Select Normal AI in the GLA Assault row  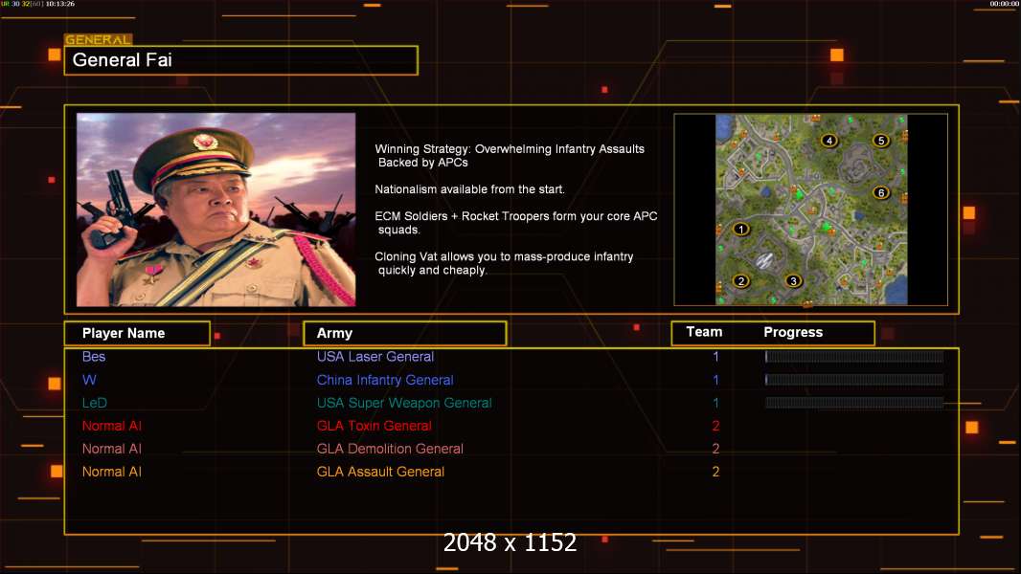pyautogui.click(x=112, y=472)
